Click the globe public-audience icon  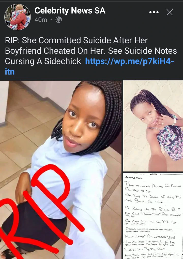pyautogui.click(x=59, y=20)
